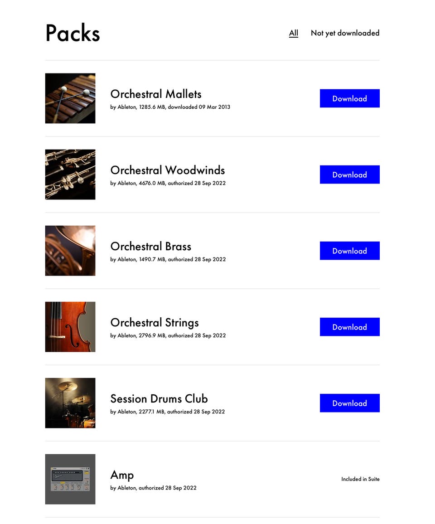Viewport: 435px width, 524px height.
Task: Open the Amp pack title link
Action: click(x=122, y=475)
